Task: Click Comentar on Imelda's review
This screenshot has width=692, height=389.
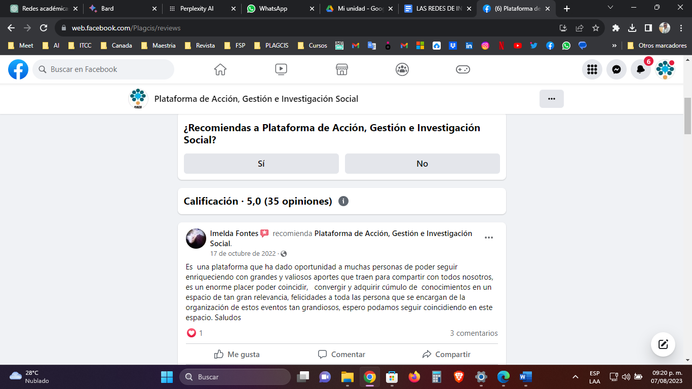Action: pos(342,355)
